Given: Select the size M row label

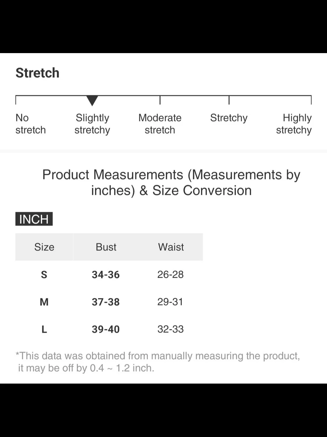Looking at the screenshot, I should [44, 302].
